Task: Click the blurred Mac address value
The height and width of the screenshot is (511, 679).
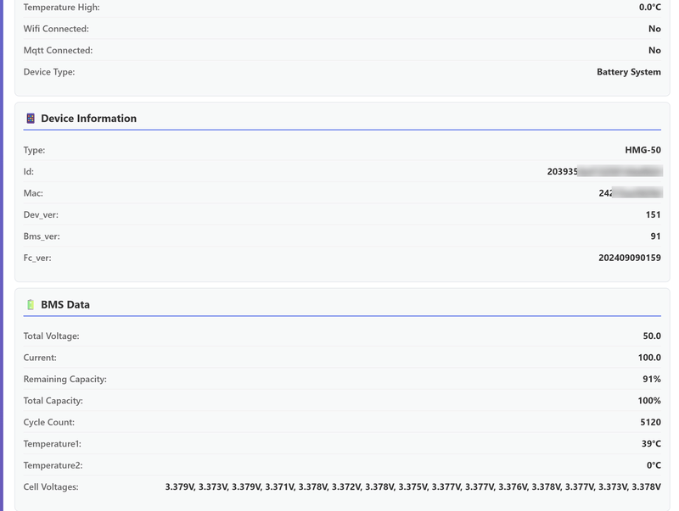Action: coord(629,193)
